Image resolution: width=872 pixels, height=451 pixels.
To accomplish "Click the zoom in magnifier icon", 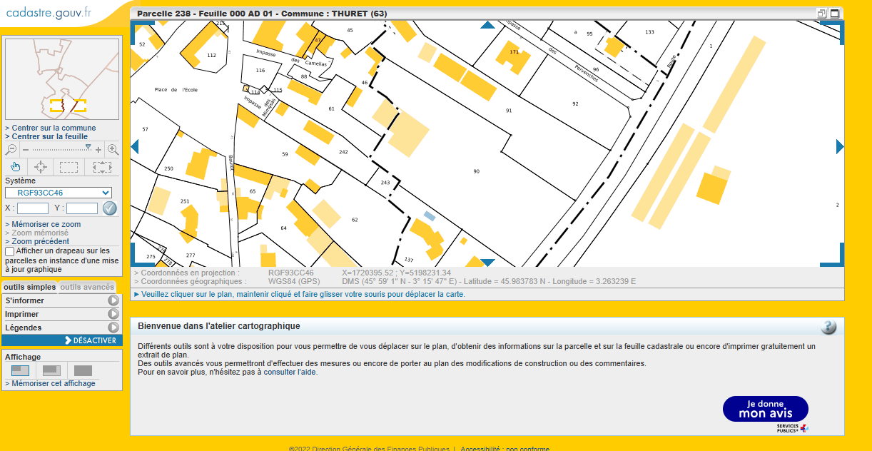I will pyautogui.click(x=113, y=149).
